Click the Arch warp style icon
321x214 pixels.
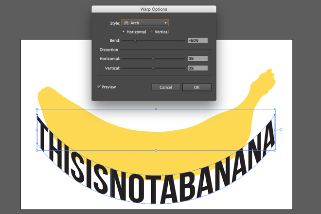click(126, 23)
